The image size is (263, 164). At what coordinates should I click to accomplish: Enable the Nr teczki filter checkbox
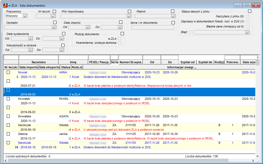(54, 11)
